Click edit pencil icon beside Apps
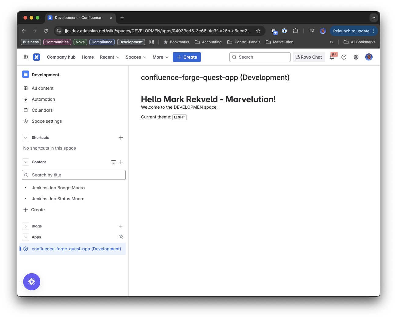This screenshot has height=319, width=397. coord(121,237)
